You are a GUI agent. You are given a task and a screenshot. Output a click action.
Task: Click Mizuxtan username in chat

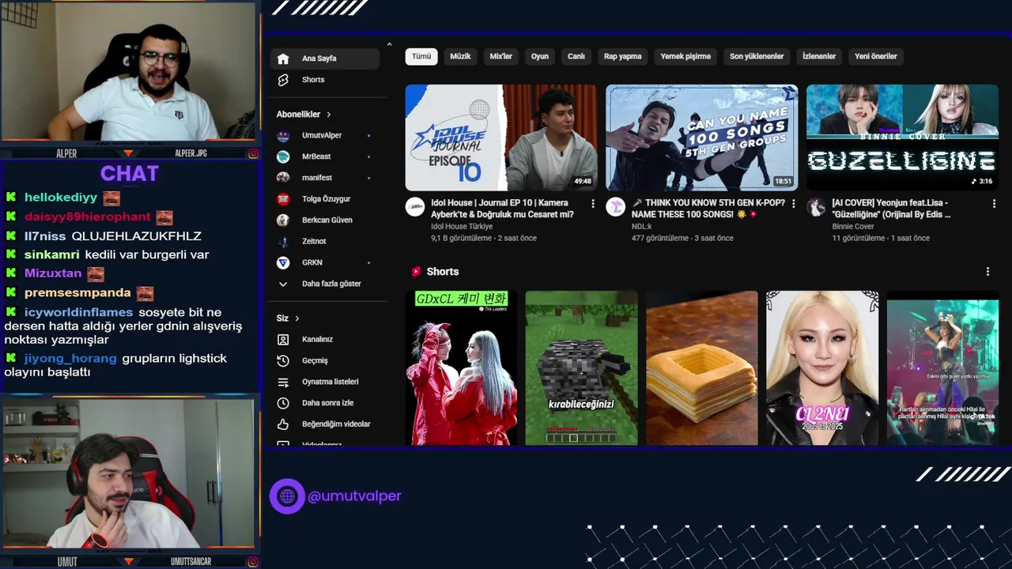[53, 273]
